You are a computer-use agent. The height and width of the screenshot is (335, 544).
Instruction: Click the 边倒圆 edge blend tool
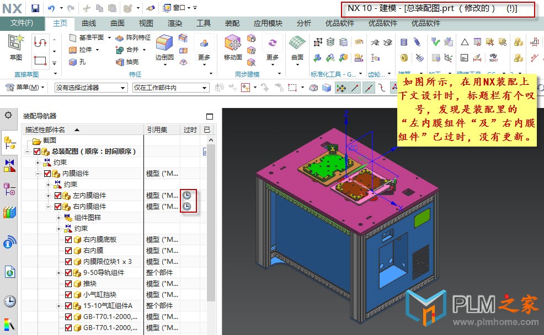(x=164, y=47)
